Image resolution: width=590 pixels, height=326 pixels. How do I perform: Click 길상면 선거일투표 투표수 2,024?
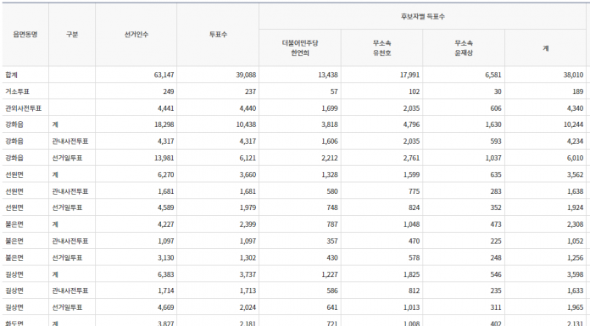pyautogui.click(x=248, y=307)
